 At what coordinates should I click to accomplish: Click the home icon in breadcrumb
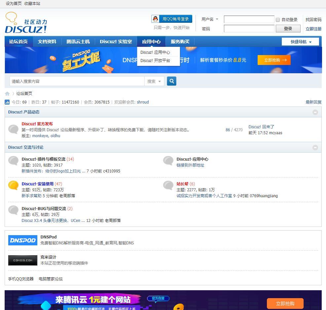pos(7,94)
